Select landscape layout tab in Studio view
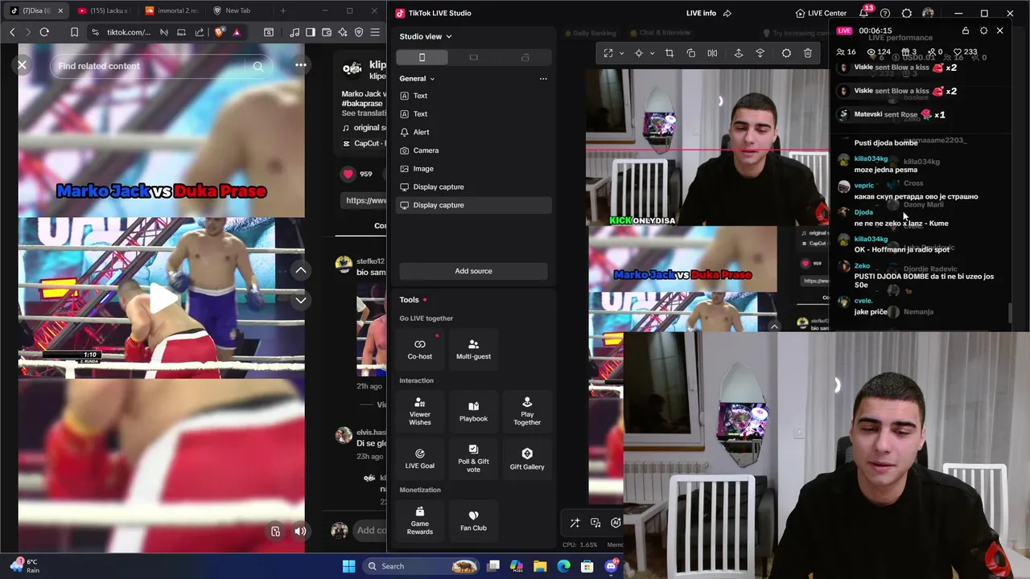This screenshot has height=579, width=1030. tap(473, 57)
